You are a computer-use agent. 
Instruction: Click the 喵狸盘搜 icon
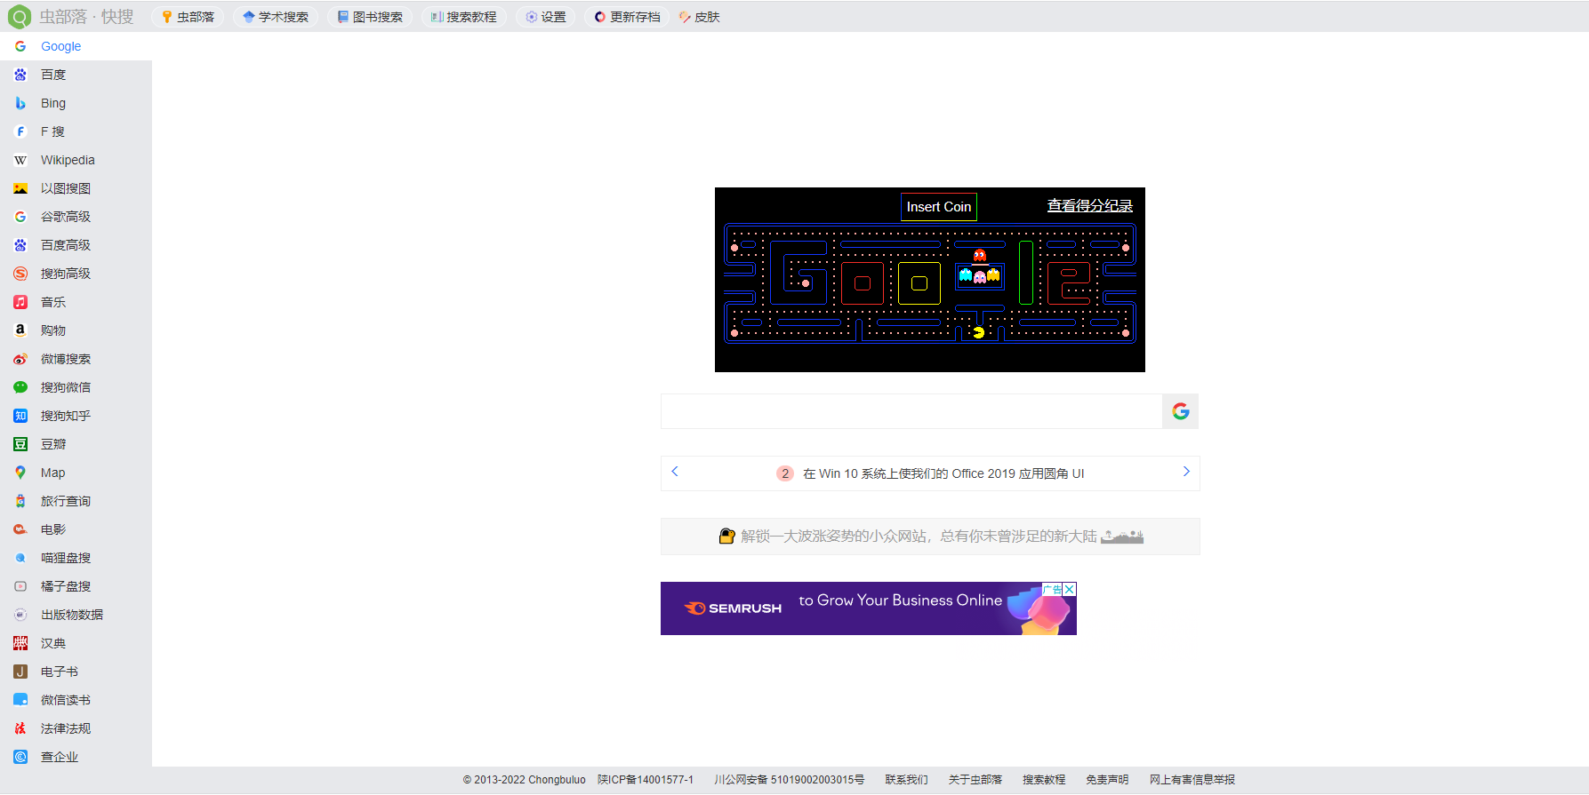(x=20, y=558)
